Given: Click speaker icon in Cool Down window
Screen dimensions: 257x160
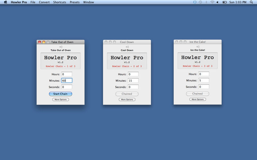Looking at the screenshot, I should pyautogui.click(x=127, y=47).
